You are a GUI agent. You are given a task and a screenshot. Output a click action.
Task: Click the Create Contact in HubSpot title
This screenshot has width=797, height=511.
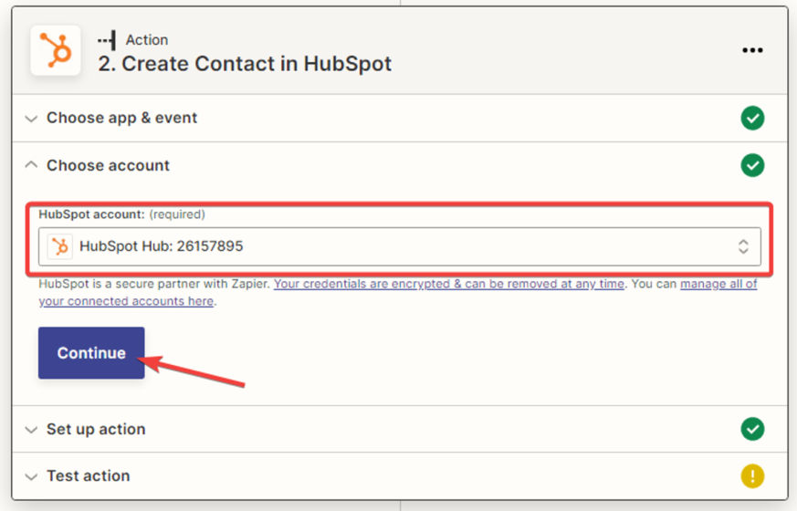click(245, 64)
